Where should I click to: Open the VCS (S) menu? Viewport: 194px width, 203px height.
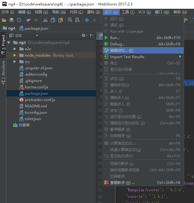point(145,12)
